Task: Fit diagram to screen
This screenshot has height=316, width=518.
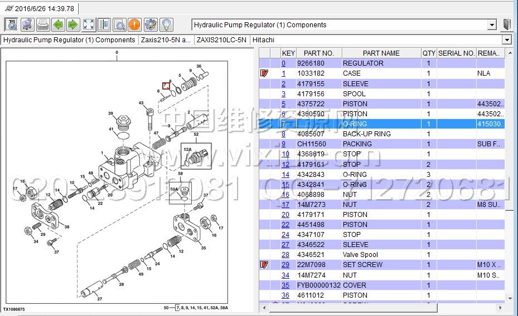Action: 89,24
